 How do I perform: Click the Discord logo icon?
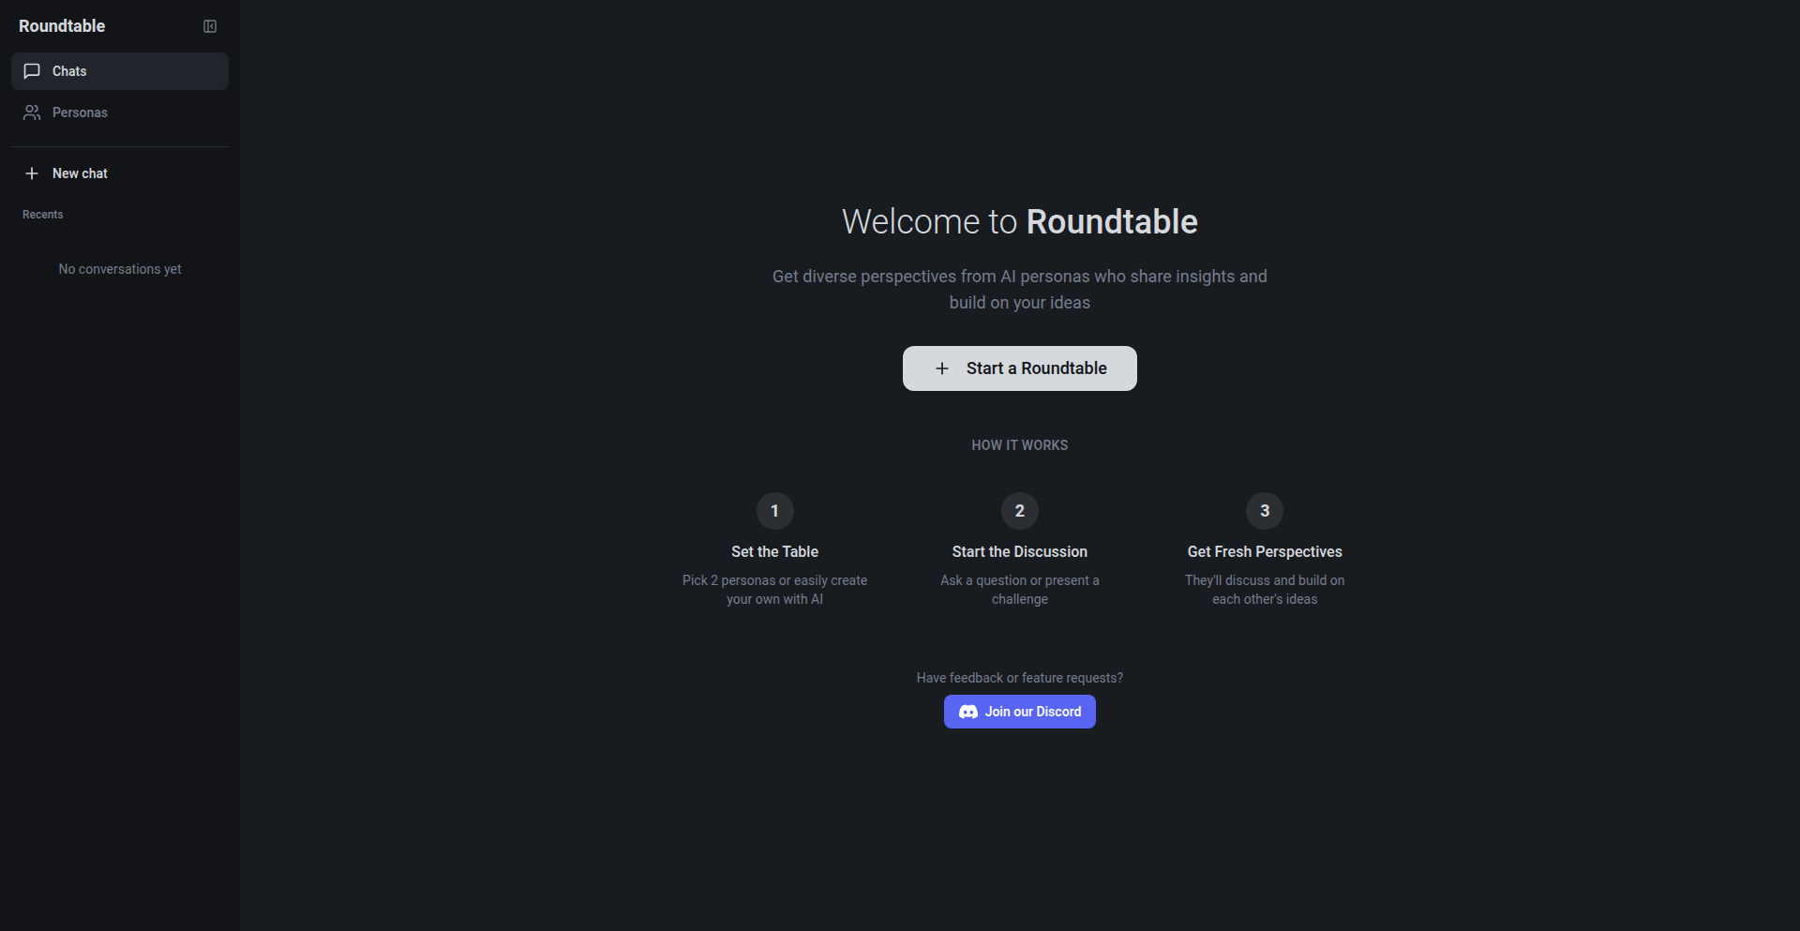(967, 712)
